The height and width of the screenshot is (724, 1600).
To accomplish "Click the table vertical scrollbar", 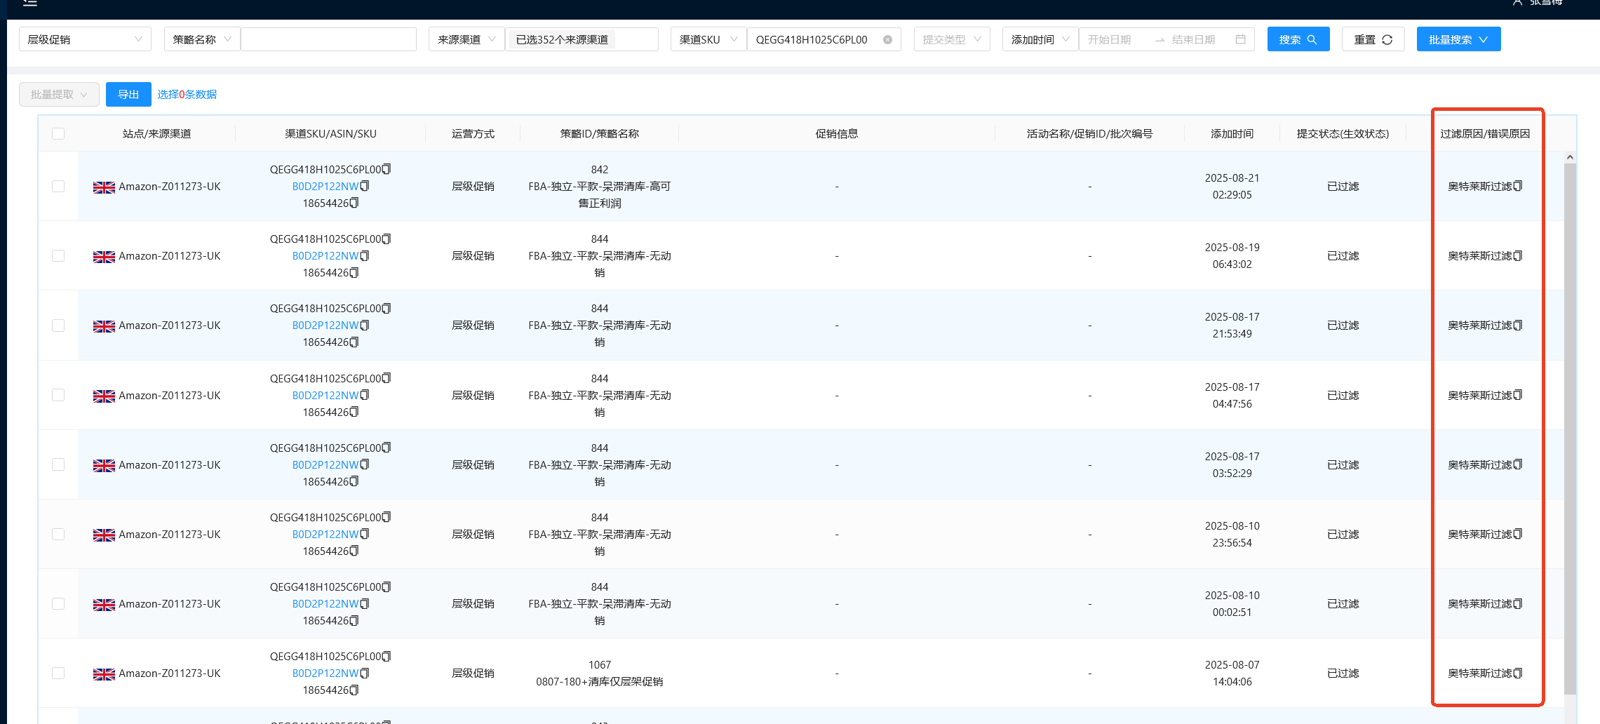I will [1570, 428].
